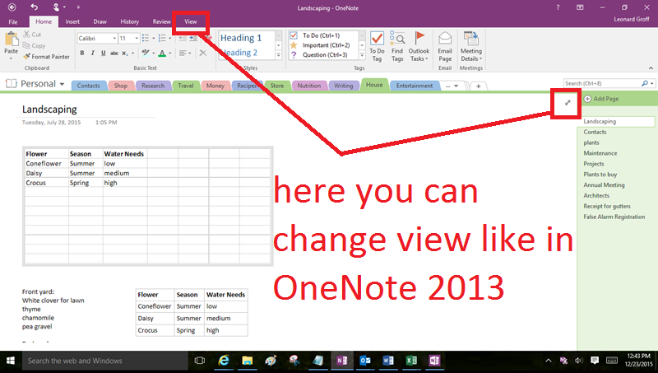Click the Paste clipboard icon
Image resolution: width=658 pixels, height=373 pixels.
point(11,40)
